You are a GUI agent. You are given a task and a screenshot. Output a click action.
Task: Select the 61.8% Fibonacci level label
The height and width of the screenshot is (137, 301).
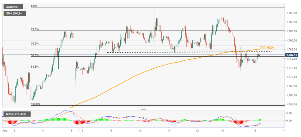click(35, 67)
